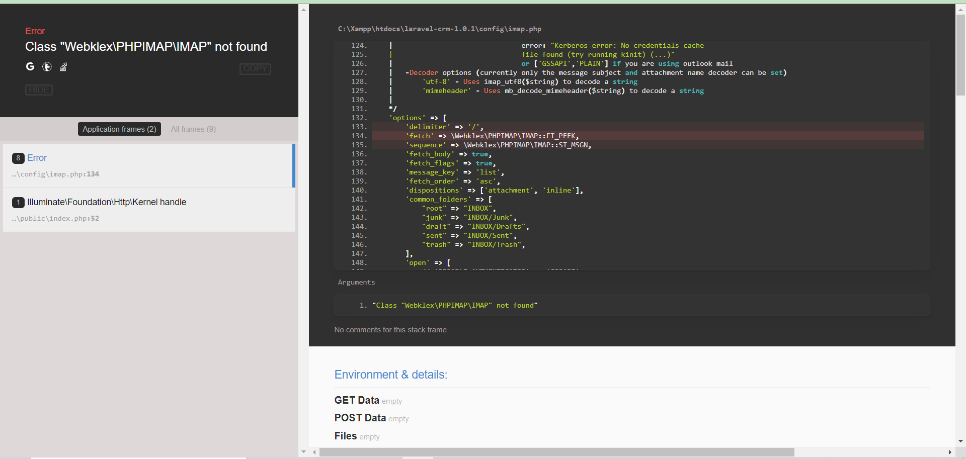Open the Error frame at config\imap.php:134
This screenshot has height=459, width=966.
pyautogui.click(x=149, y=165)
